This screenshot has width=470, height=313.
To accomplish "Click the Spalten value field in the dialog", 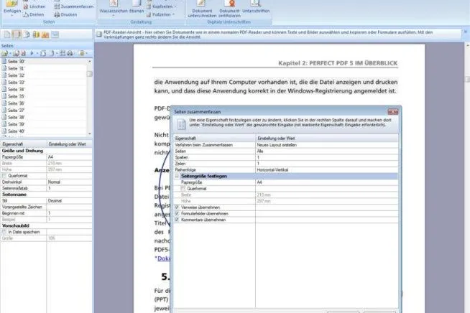I will coord(327,157).
